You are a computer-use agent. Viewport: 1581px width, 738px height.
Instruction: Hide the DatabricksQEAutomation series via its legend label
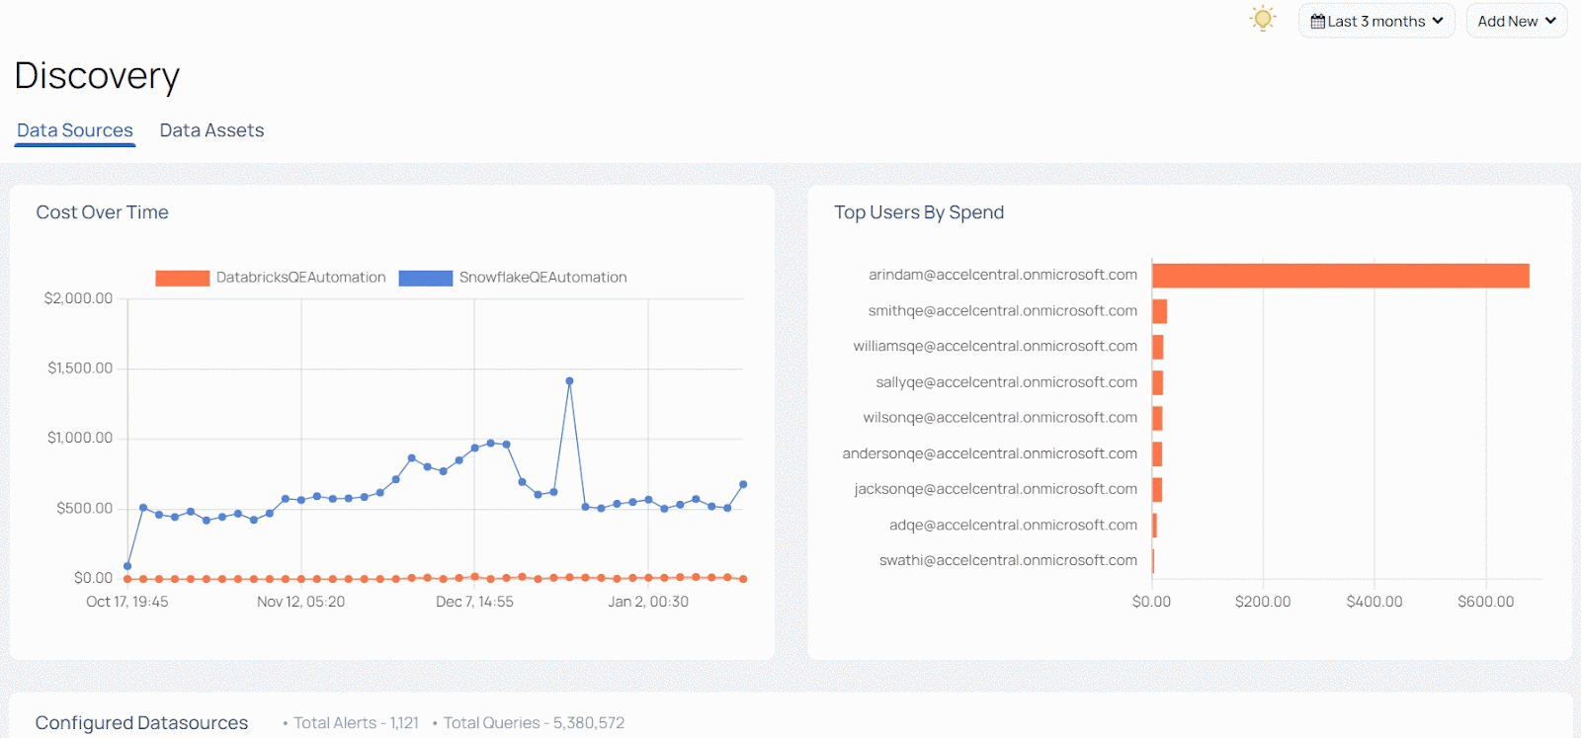[x=300, y=278]
